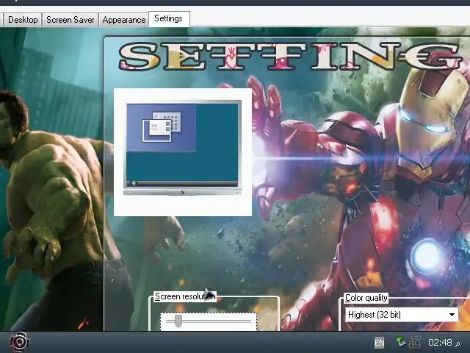The width and height of the screenshot is (470, 353).
Task: Click the Screen resolution label
Action: pos(185,296)
